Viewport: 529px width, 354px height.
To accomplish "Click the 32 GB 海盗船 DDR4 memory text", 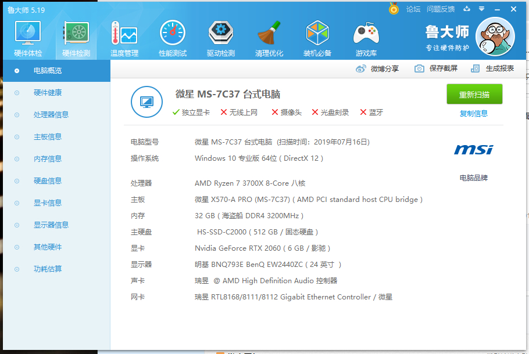I will pos(249,216).
